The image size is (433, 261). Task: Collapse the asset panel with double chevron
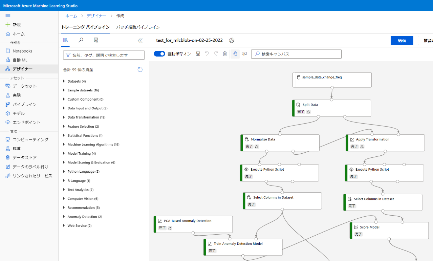(x=140, y=41)
